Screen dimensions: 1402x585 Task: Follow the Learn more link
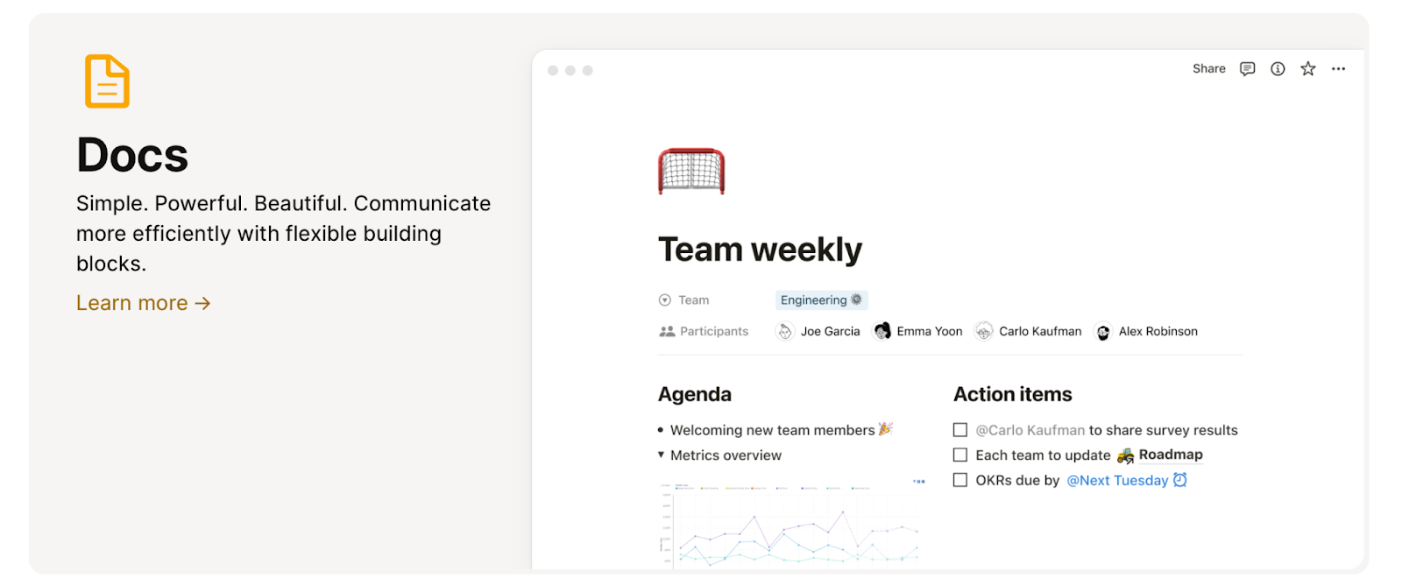tap(143, 302)
